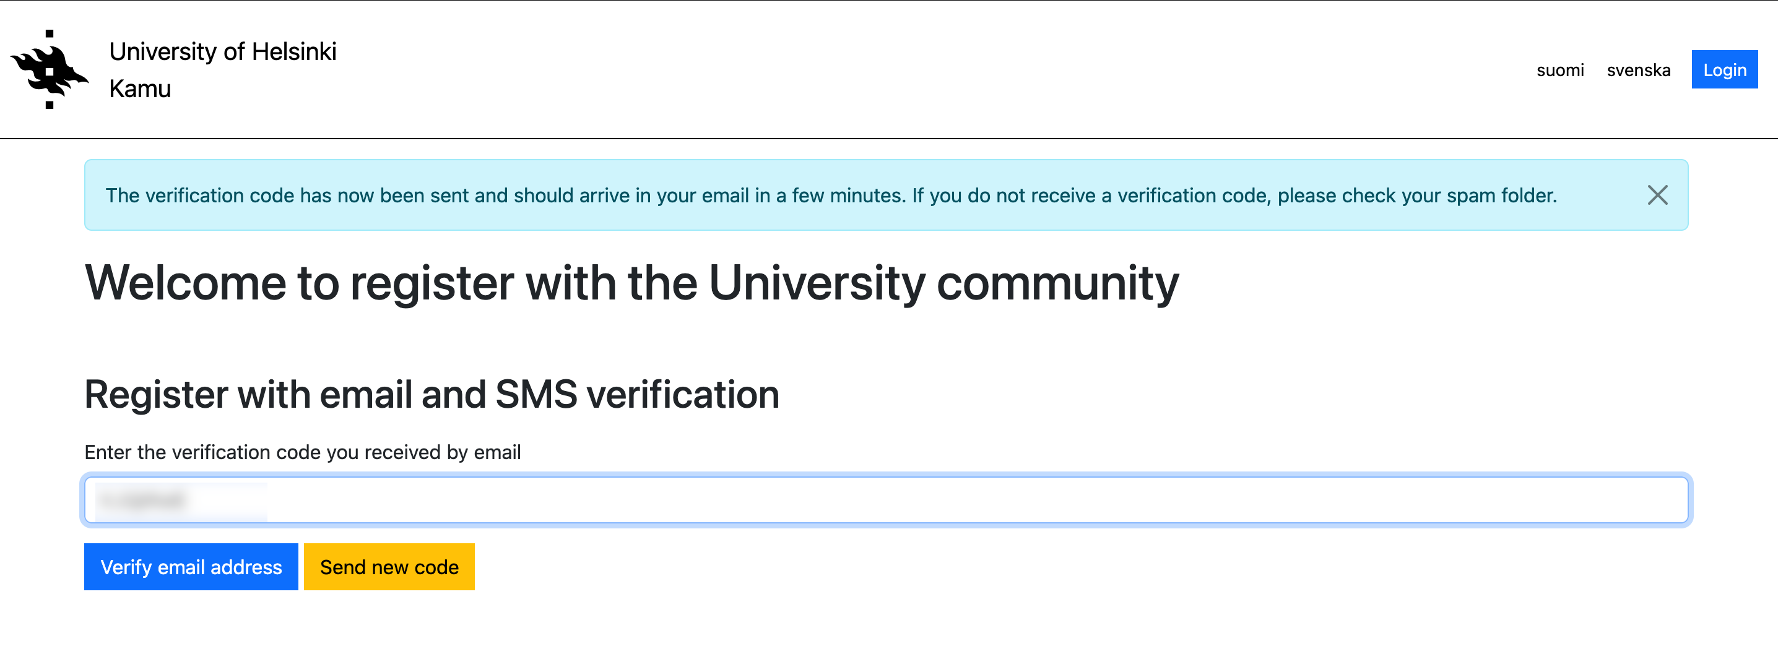Image resolution: width=1778 pixels, height=667 pixels.
Task: Click the word 'SMS' in the subheading
Action: [x=536, y=395]
